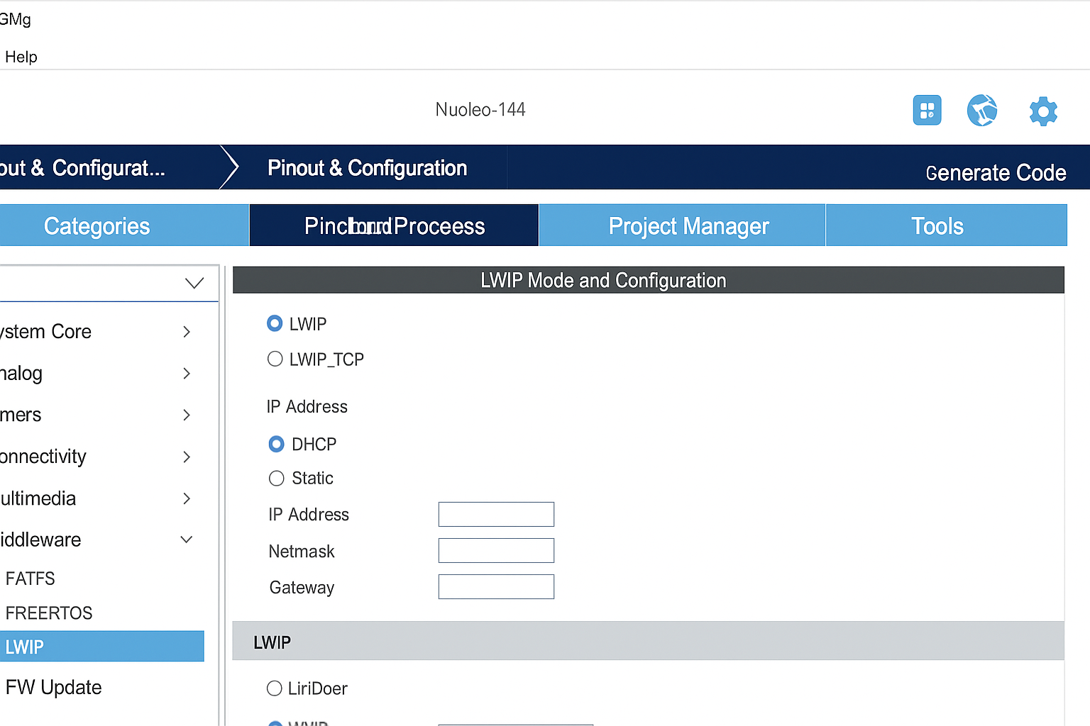Choose Static addressing option
Screen dimensions: 1090x726
pos(276,478)
